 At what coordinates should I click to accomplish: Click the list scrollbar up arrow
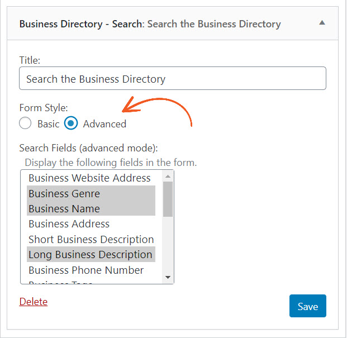(x=168, y=177)
